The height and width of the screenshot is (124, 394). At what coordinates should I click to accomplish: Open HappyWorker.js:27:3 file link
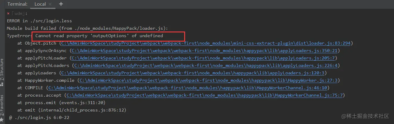point(208,81)
